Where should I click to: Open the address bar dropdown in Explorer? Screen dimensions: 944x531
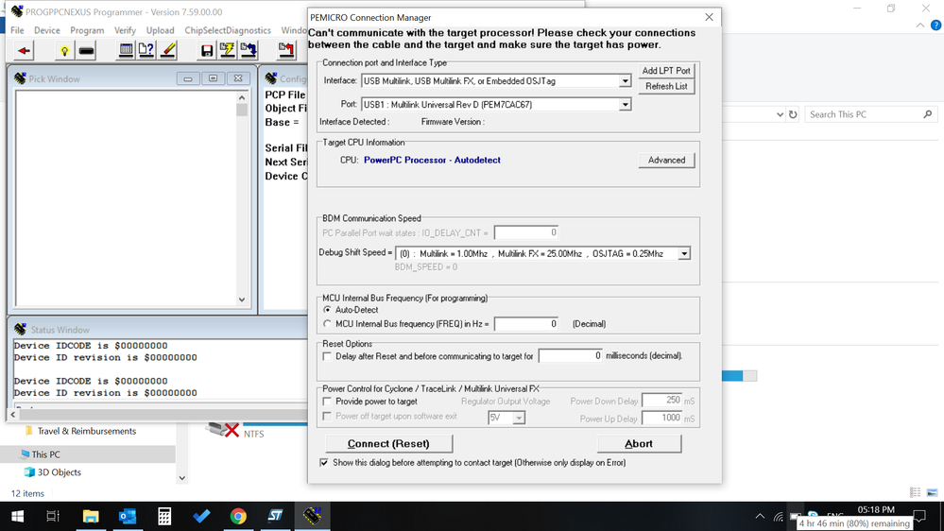(x=780, y=114)
